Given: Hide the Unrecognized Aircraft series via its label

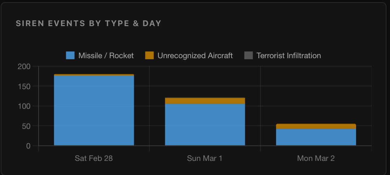Looking at the screenshot, I should [x=195, y=55].
